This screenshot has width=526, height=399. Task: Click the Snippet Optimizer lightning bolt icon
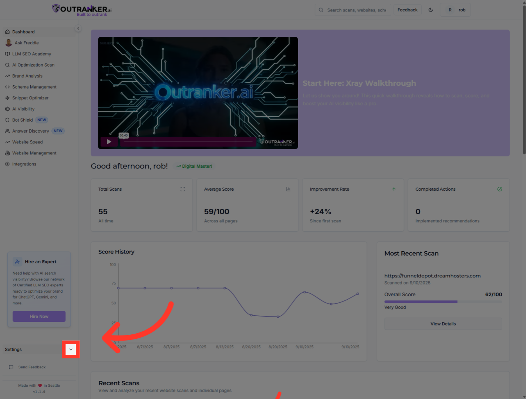(7, 98)
